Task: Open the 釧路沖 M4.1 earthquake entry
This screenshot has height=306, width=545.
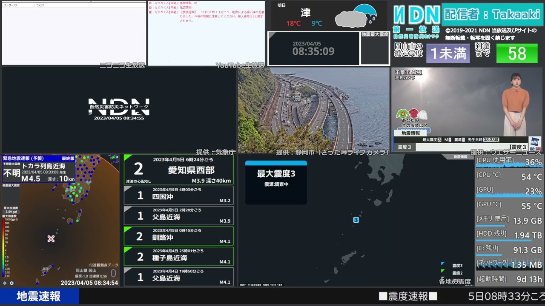Action: [x=178, y=236]
